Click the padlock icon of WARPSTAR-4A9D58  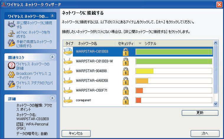[126, 81]
